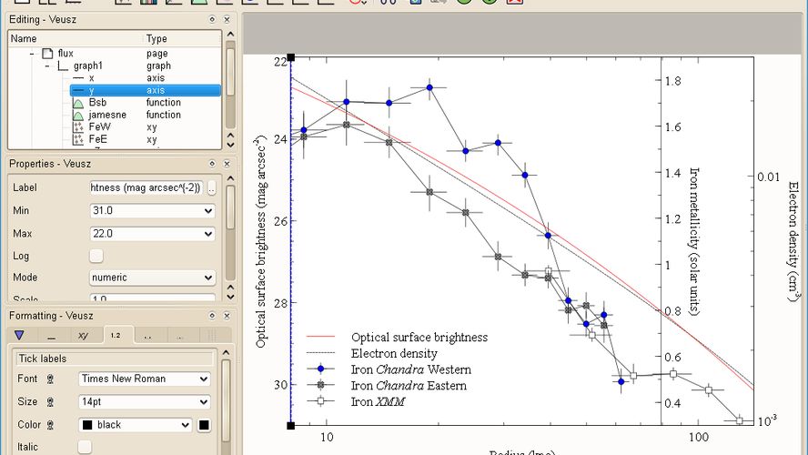Click the black color swatch button

(x=205, y=425)
